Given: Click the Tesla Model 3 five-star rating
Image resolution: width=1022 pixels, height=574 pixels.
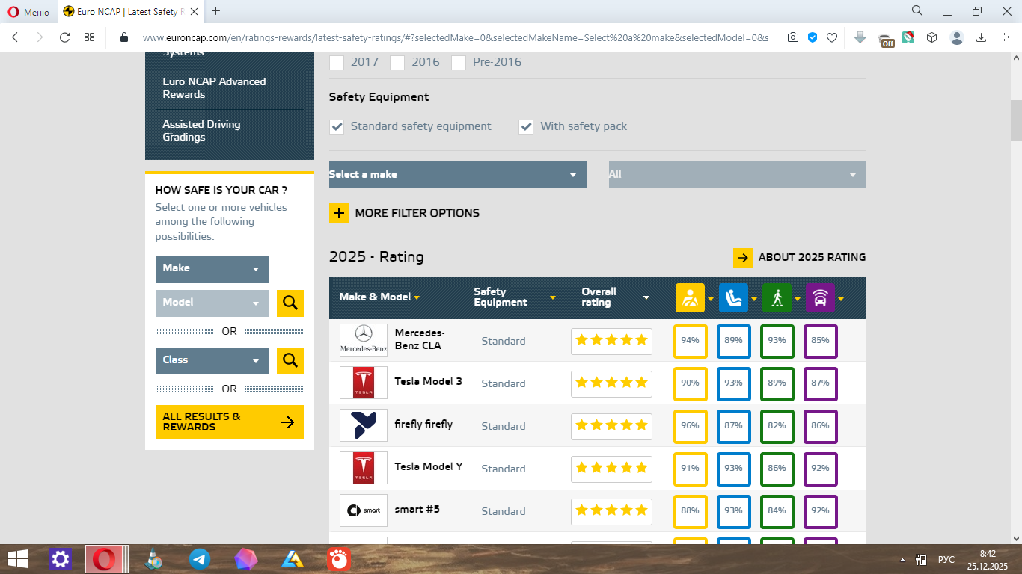Looking at the screenshot, I should (611, 383).
